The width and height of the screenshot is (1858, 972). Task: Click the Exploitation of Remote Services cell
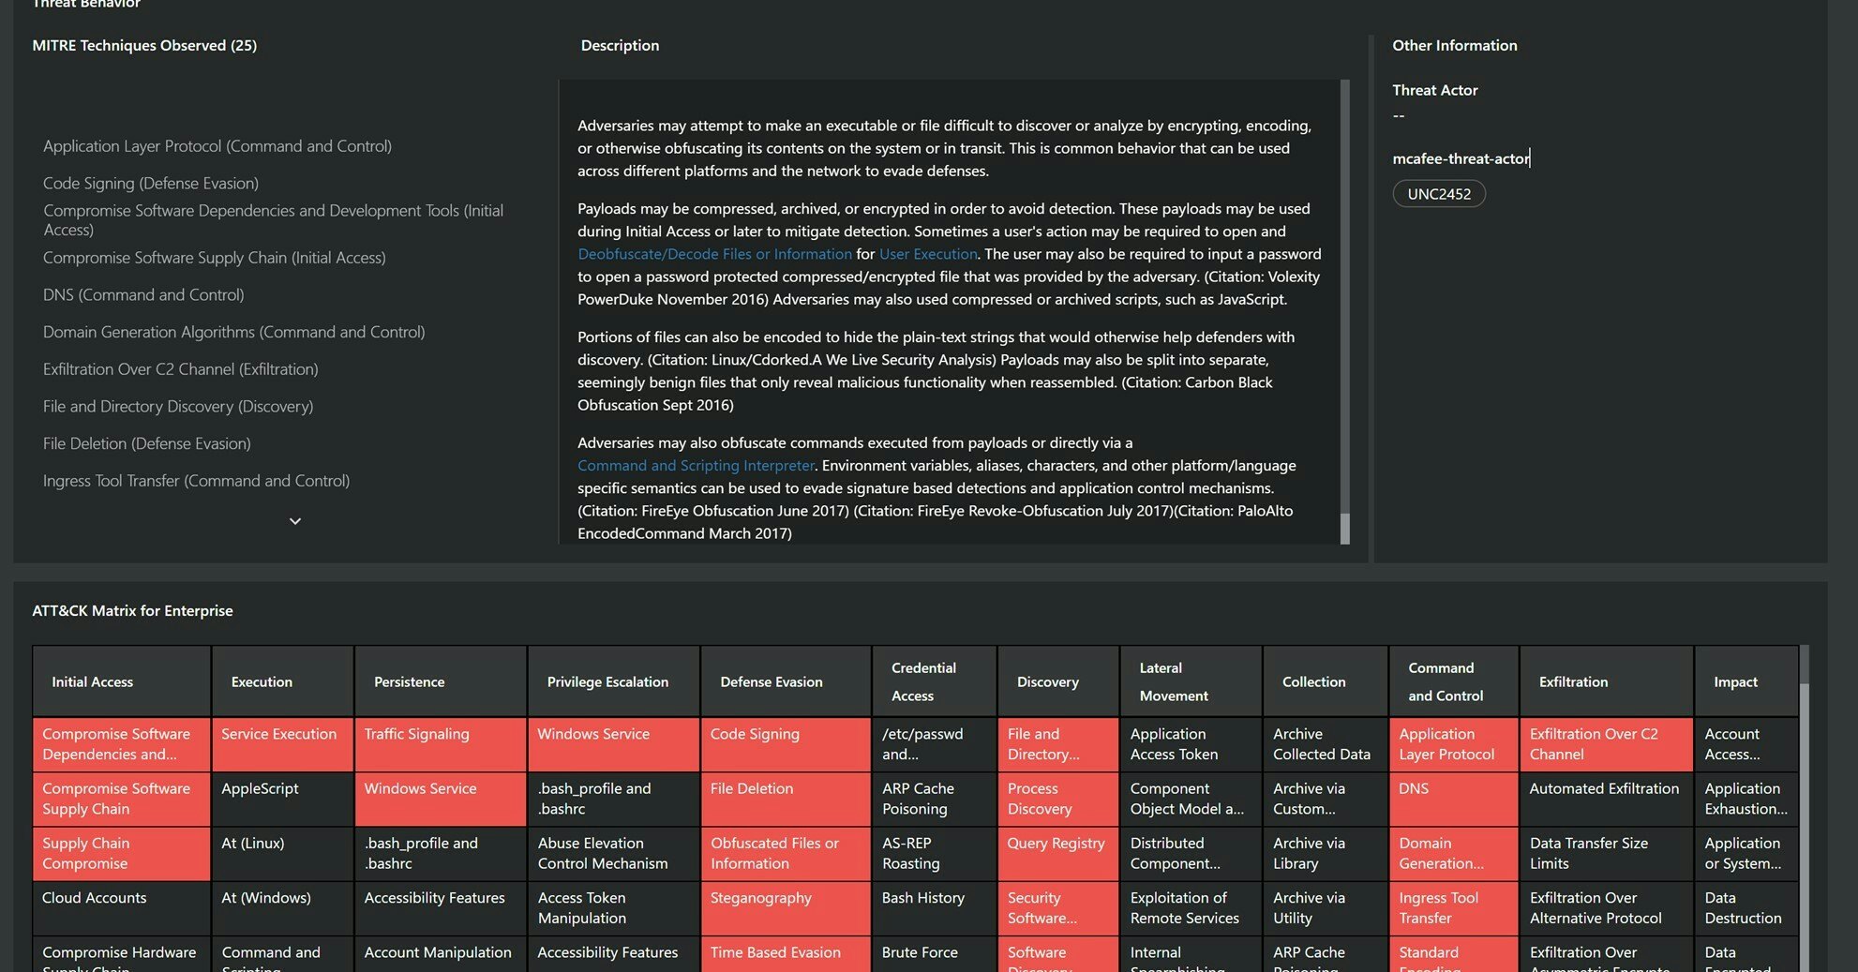(x=1191, y=907)
